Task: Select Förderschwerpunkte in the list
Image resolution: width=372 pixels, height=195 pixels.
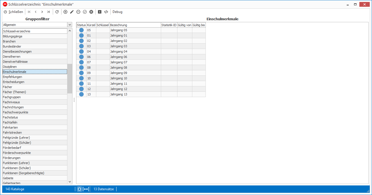Action: [x=35, y=153]
